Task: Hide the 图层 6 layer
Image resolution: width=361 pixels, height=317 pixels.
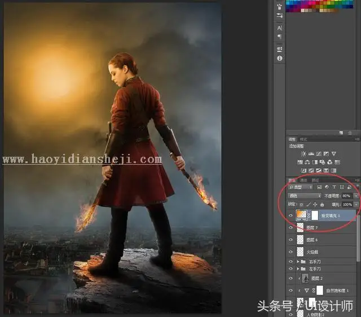Action: [291, 240]
